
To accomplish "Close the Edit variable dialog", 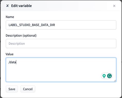I will coord(114,6).
